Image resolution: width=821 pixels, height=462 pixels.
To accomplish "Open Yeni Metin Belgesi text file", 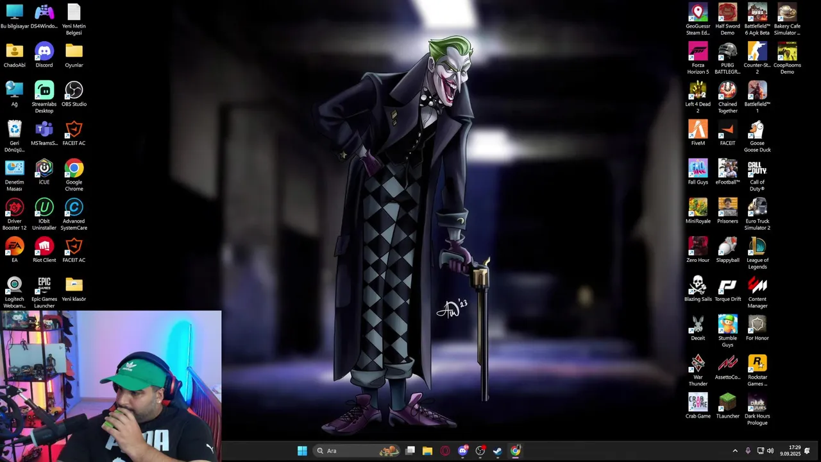I will (74, 20).
